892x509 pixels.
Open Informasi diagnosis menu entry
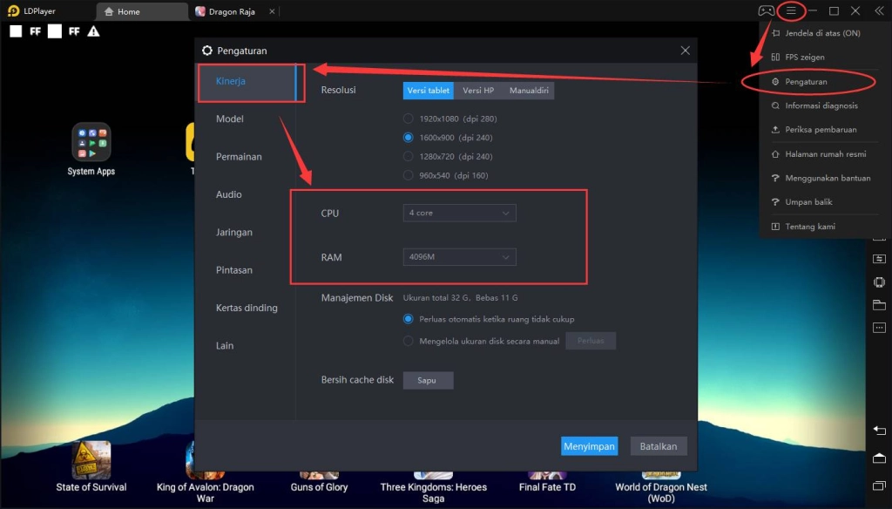click(821, 105)
